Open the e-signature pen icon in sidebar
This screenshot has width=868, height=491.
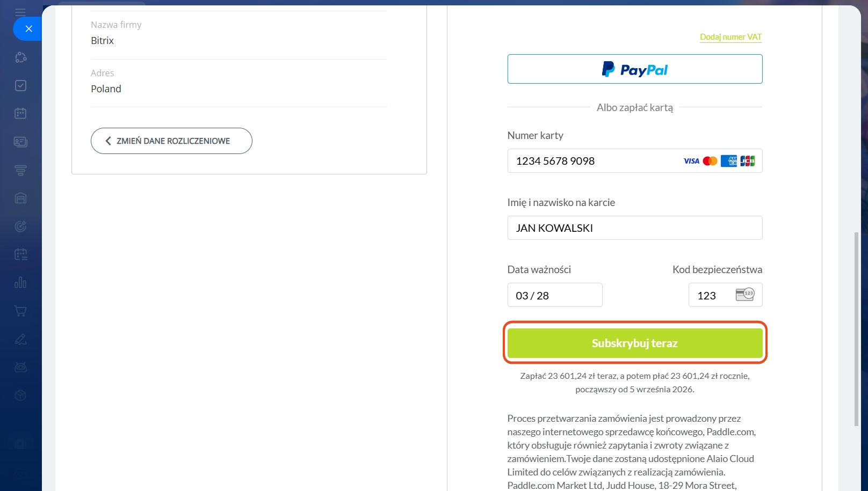pyautogui.click(x=20, y=339)
